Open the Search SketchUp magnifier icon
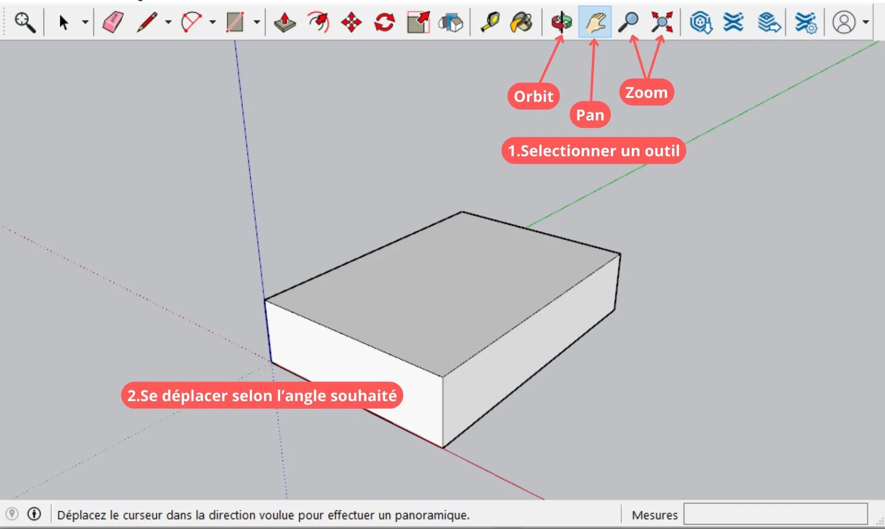 click(24, 22)
